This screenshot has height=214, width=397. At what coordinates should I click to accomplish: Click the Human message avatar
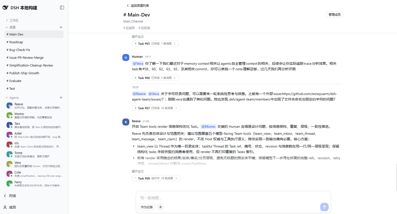(126, 57)
